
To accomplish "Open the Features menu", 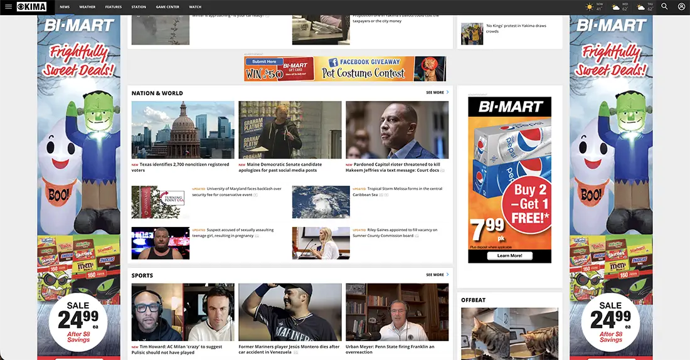I will click(x=113, y=7).
